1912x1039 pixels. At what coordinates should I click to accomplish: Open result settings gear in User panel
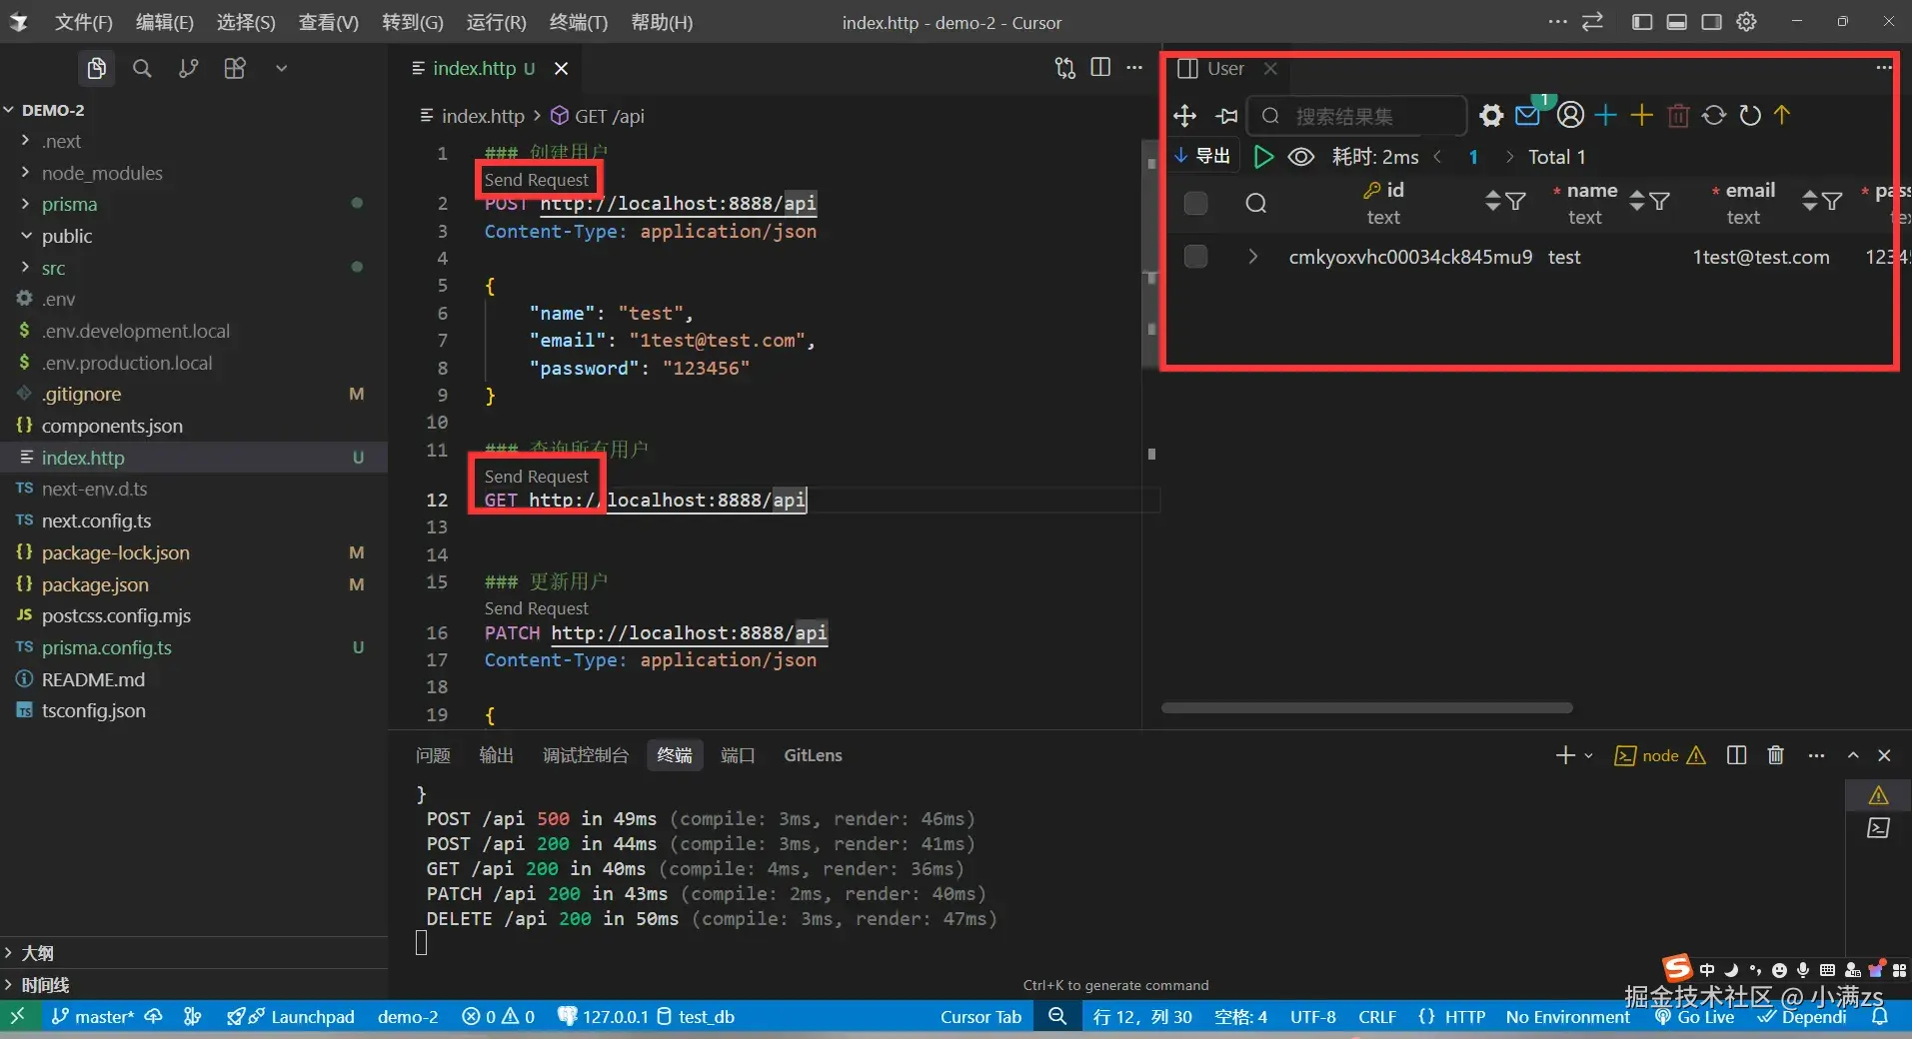tap(1491, 116)
